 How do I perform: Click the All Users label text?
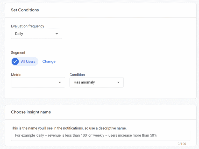tap(28, 61)
